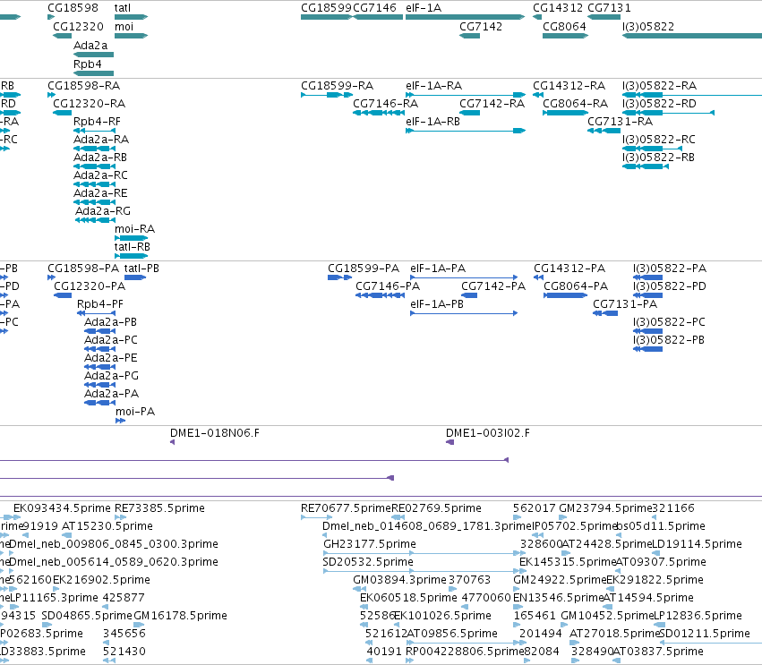Click the CG7142-RA transcript
Viewport: 762px width, 665px height.
pos(469,113)
